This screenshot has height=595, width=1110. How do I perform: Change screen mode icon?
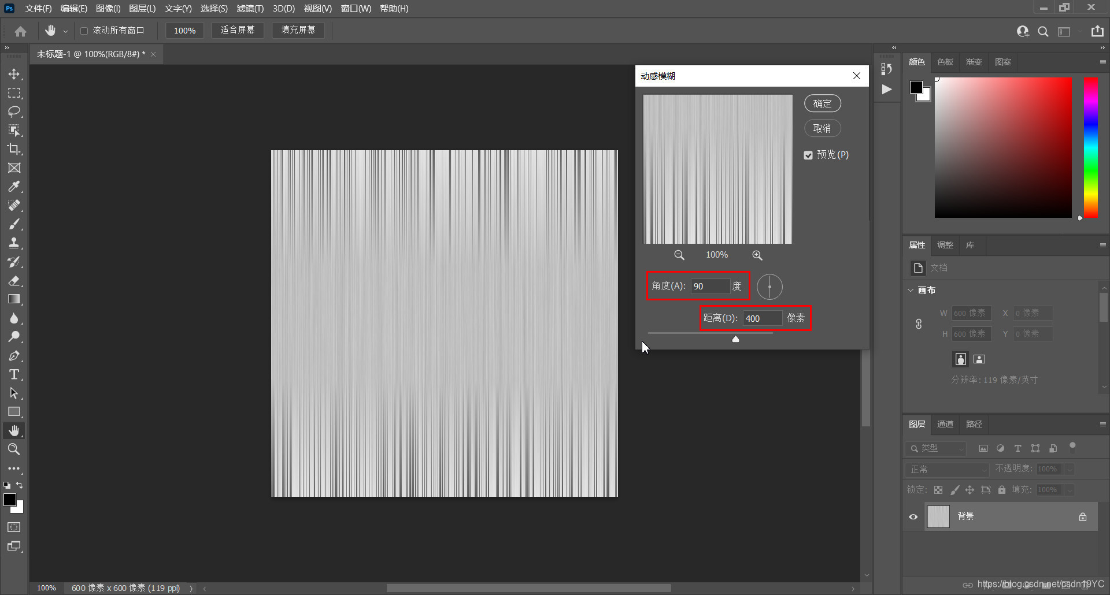tap(14, 546)
